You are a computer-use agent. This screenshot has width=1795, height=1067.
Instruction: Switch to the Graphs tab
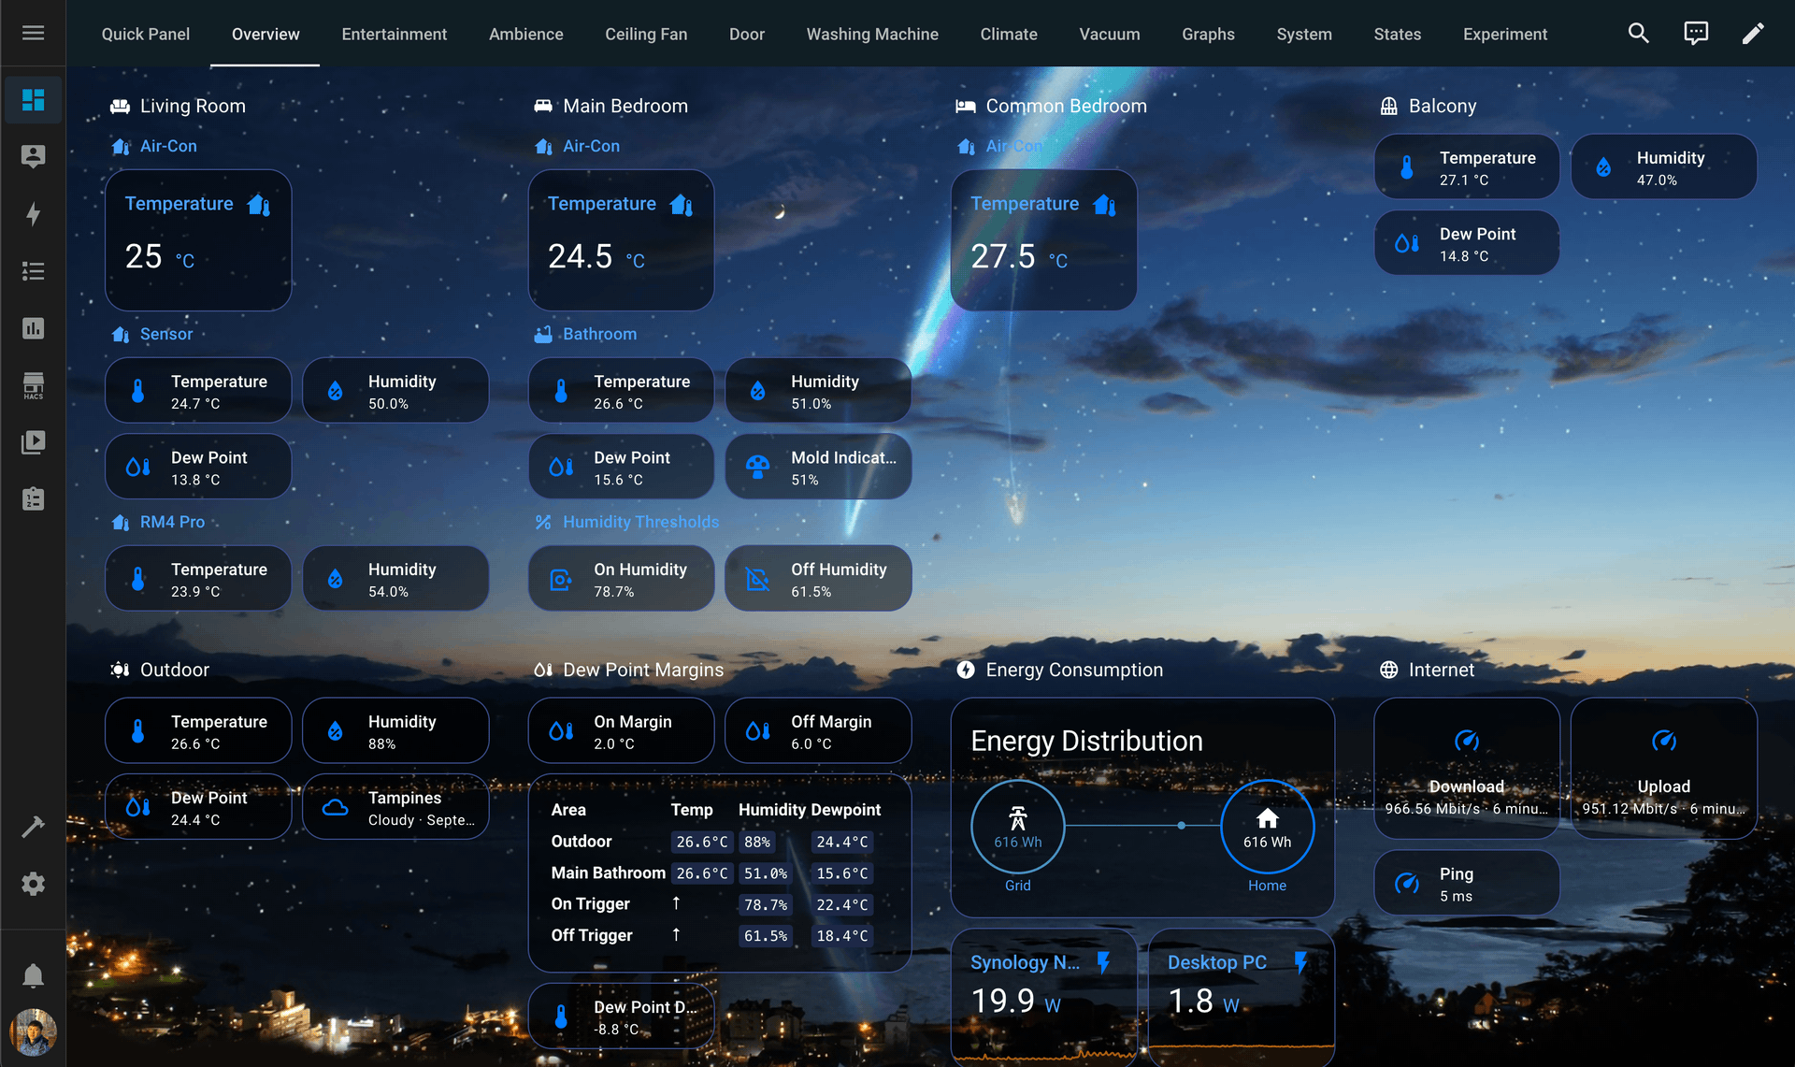[x=1208, y=34]
